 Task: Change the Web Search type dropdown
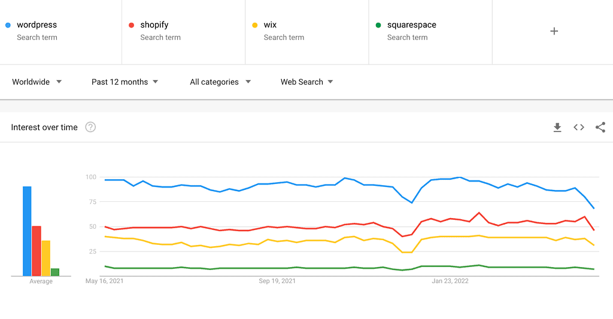point(306,82)
